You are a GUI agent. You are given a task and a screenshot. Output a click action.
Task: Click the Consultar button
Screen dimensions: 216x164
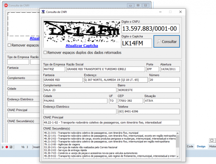click(166, 42)
